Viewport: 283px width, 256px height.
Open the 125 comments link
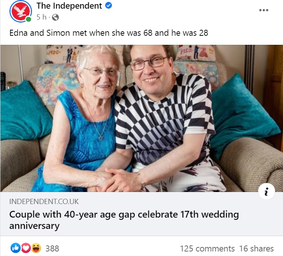pyautogui.click(x=207, y=248)
